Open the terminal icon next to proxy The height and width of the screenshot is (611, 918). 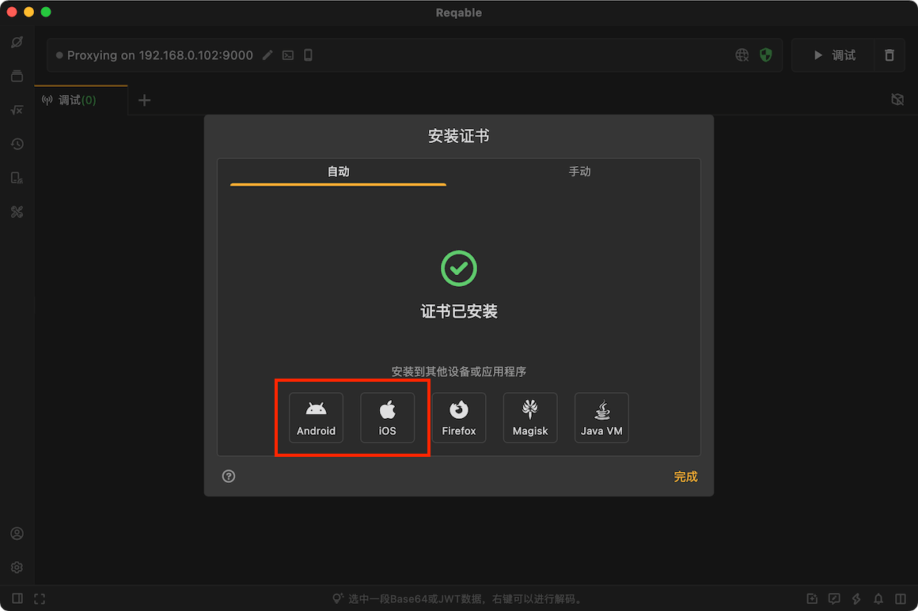click(x=288, y=55)
